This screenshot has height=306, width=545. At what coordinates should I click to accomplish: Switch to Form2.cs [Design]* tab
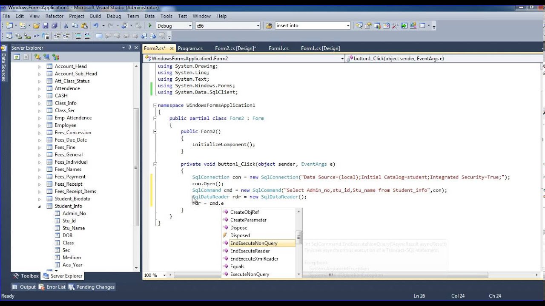click(x=235, y=48)
